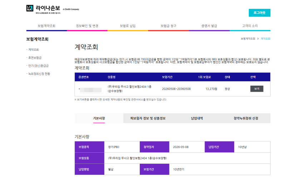
Task: Click the period 20260508~20360508
Action: coord(176,89)
